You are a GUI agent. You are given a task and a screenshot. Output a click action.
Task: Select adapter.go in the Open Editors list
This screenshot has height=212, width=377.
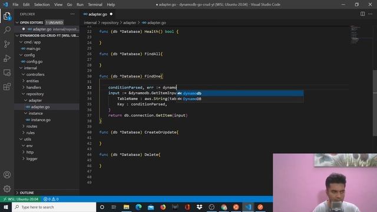pos(47,29)
